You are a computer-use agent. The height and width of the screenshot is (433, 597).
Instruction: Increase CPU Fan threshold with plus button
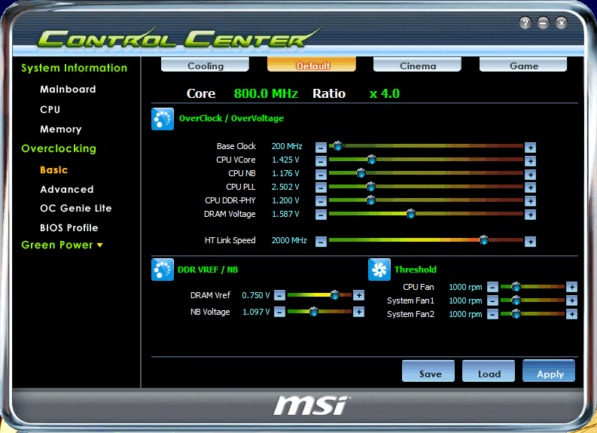571,287
